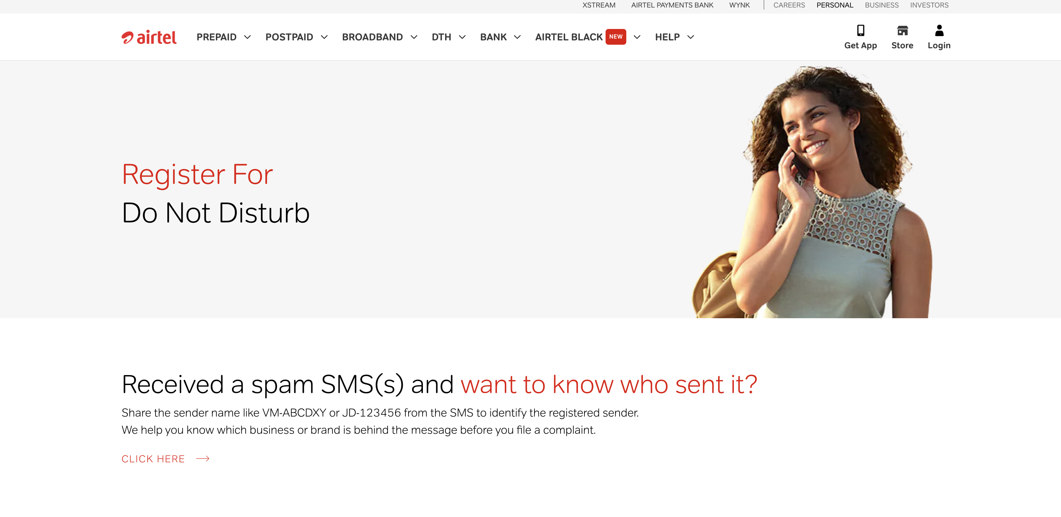Click the CLICK HERE link
1061x517 pixels.
(153, 458)
